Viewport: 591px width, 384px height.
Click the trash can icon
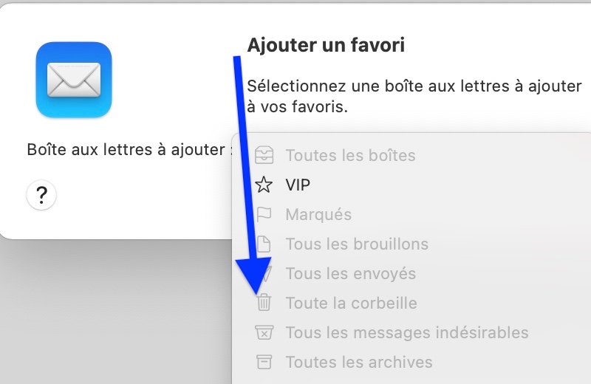pyautogui.click(x=264, y=303)
